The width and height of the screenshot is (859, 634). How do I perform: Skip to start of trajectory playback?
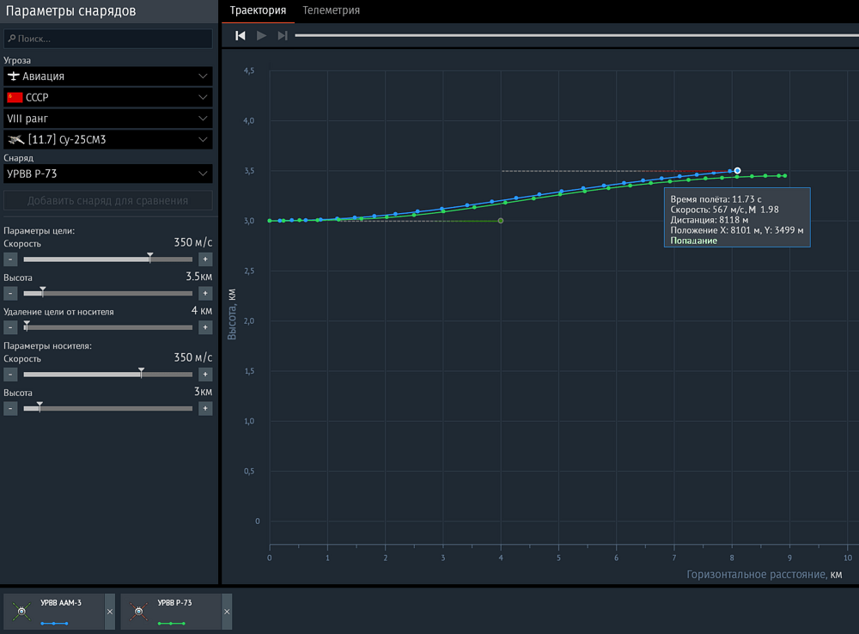point(240,35)
